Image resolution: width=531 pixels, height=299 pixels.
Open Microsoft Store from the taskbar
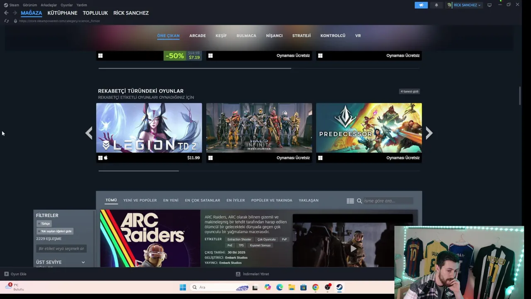pos(304,287)
